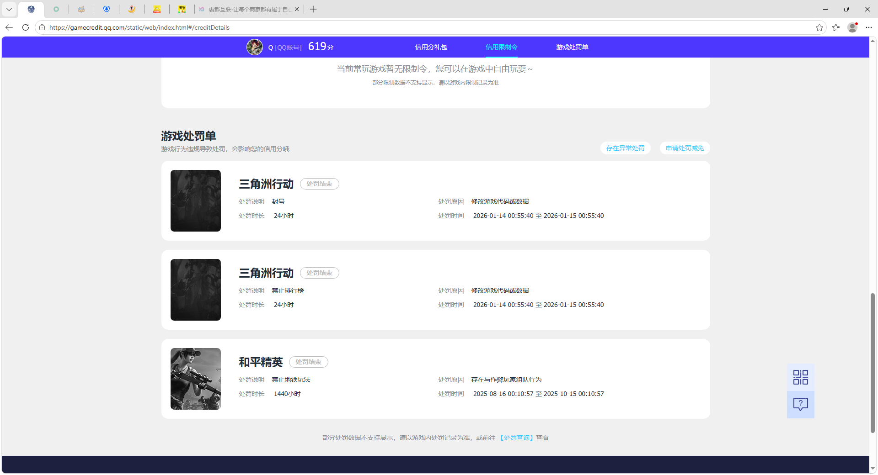Click the 和平精英 game cover thumbnail
Screen dimensions: 878x475
point(196,379)
